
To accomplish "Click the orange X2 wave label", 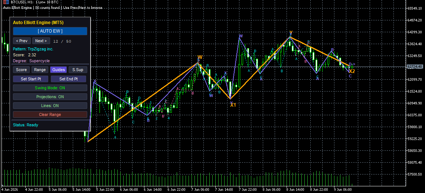I will (x=352, y=71).
